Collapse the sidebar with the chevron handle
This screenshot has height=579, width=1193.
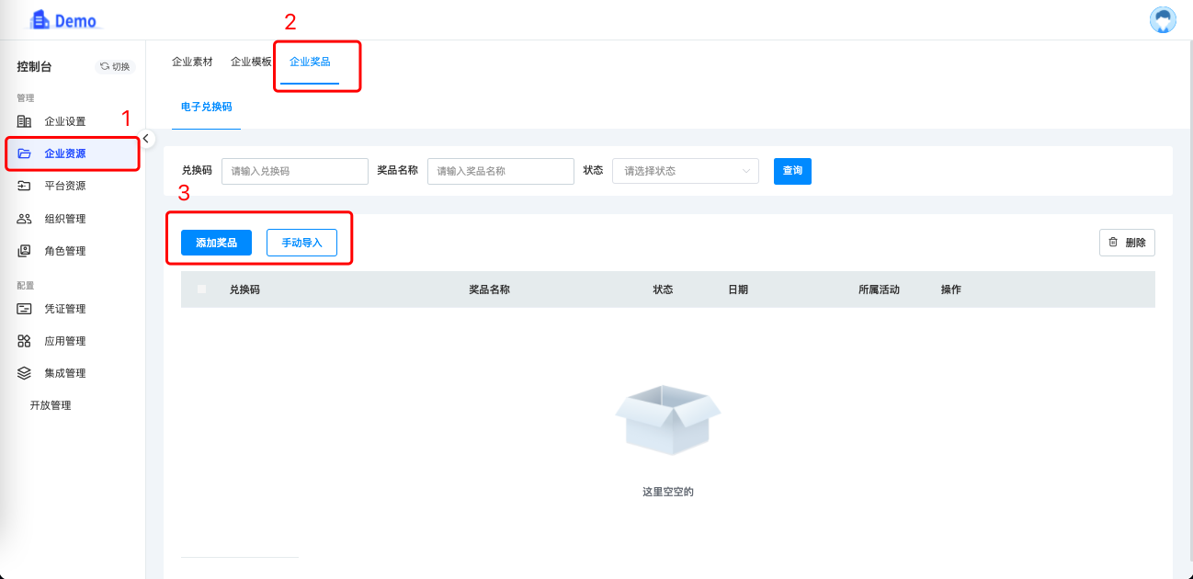click(145, 138)
